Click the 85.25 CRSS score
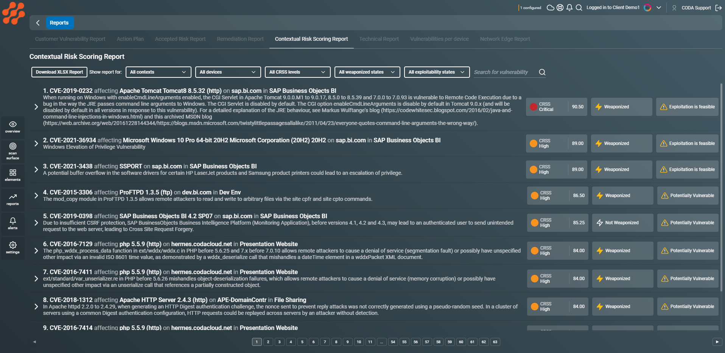 (x=579, y=223)
